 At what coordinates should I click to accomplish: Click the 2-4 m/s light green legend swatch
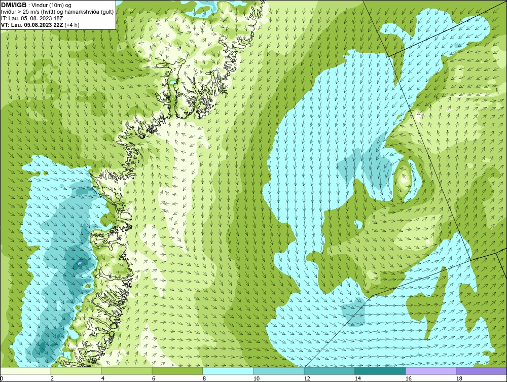[76, 371]
